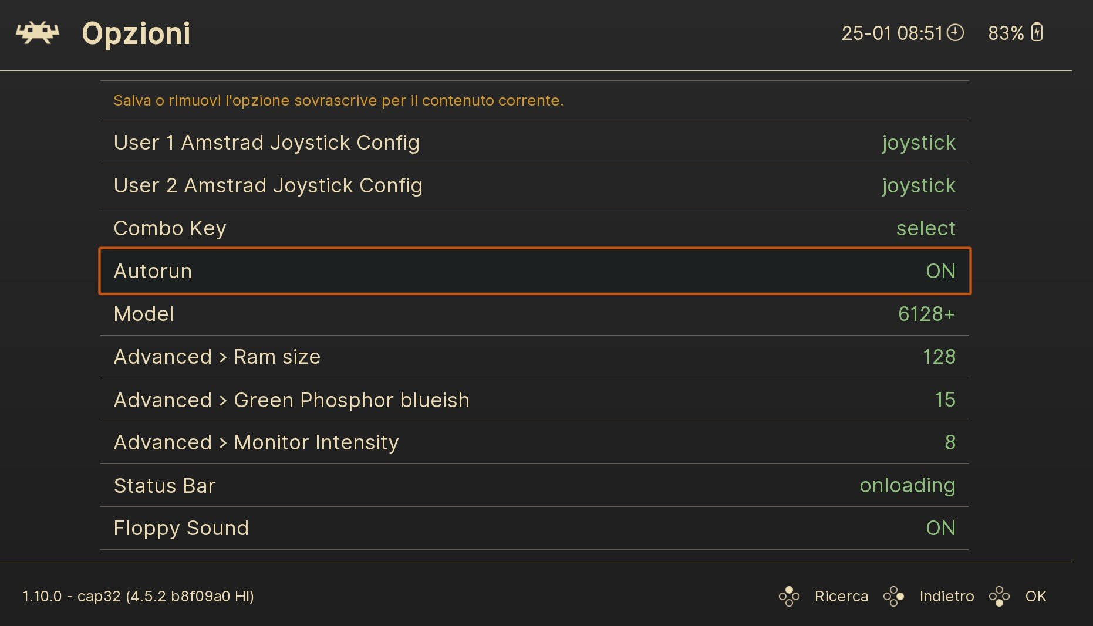Click the battery charging icon
This screenshot has height=626, width=1093.
(1037, 32)
